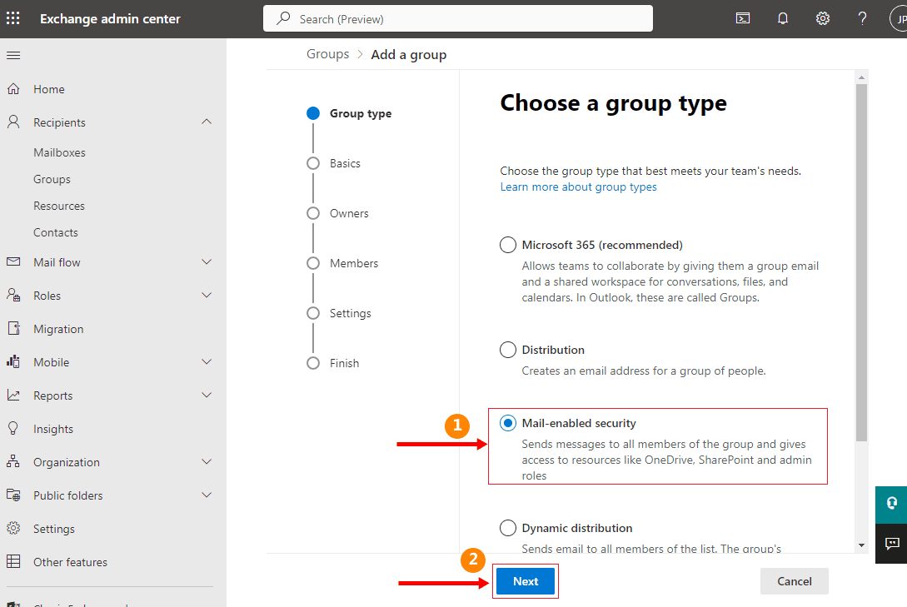The image size is (907, 607).
Task: Open the Cloud Shell terminal icon
Action: (743, 18)
